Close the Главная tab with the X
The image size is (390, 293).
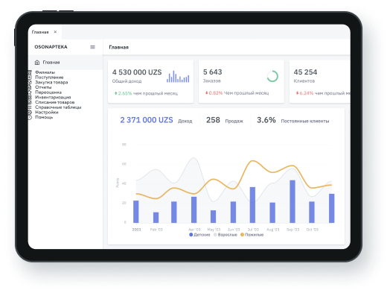[x=55, y=32]
